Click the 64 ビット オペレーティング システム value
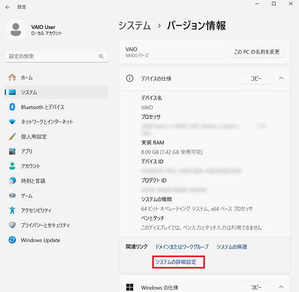Image resolution: width=299 pixels, height=292 pixels. point(197,209)
